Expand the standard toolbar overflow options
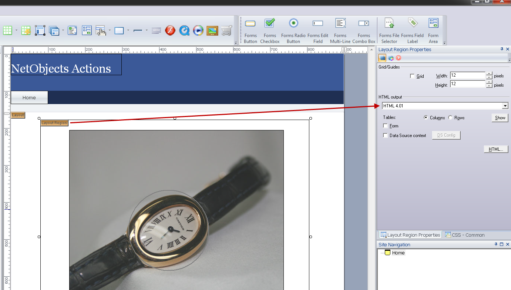This screenshot has width=511, height=290. [236, 43]
